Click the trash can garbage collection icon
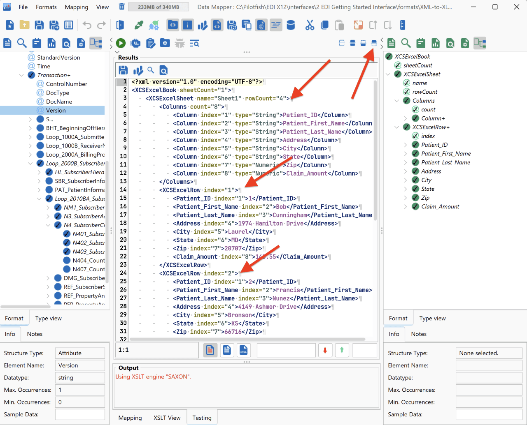Screen dimensions: 527x425 pyautogui.click(x=121, y=7)
